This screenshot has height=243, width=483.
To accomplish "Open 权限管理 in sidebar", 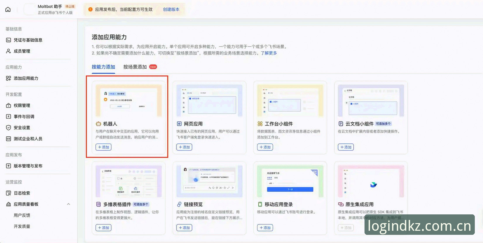I will click(22, 105).
